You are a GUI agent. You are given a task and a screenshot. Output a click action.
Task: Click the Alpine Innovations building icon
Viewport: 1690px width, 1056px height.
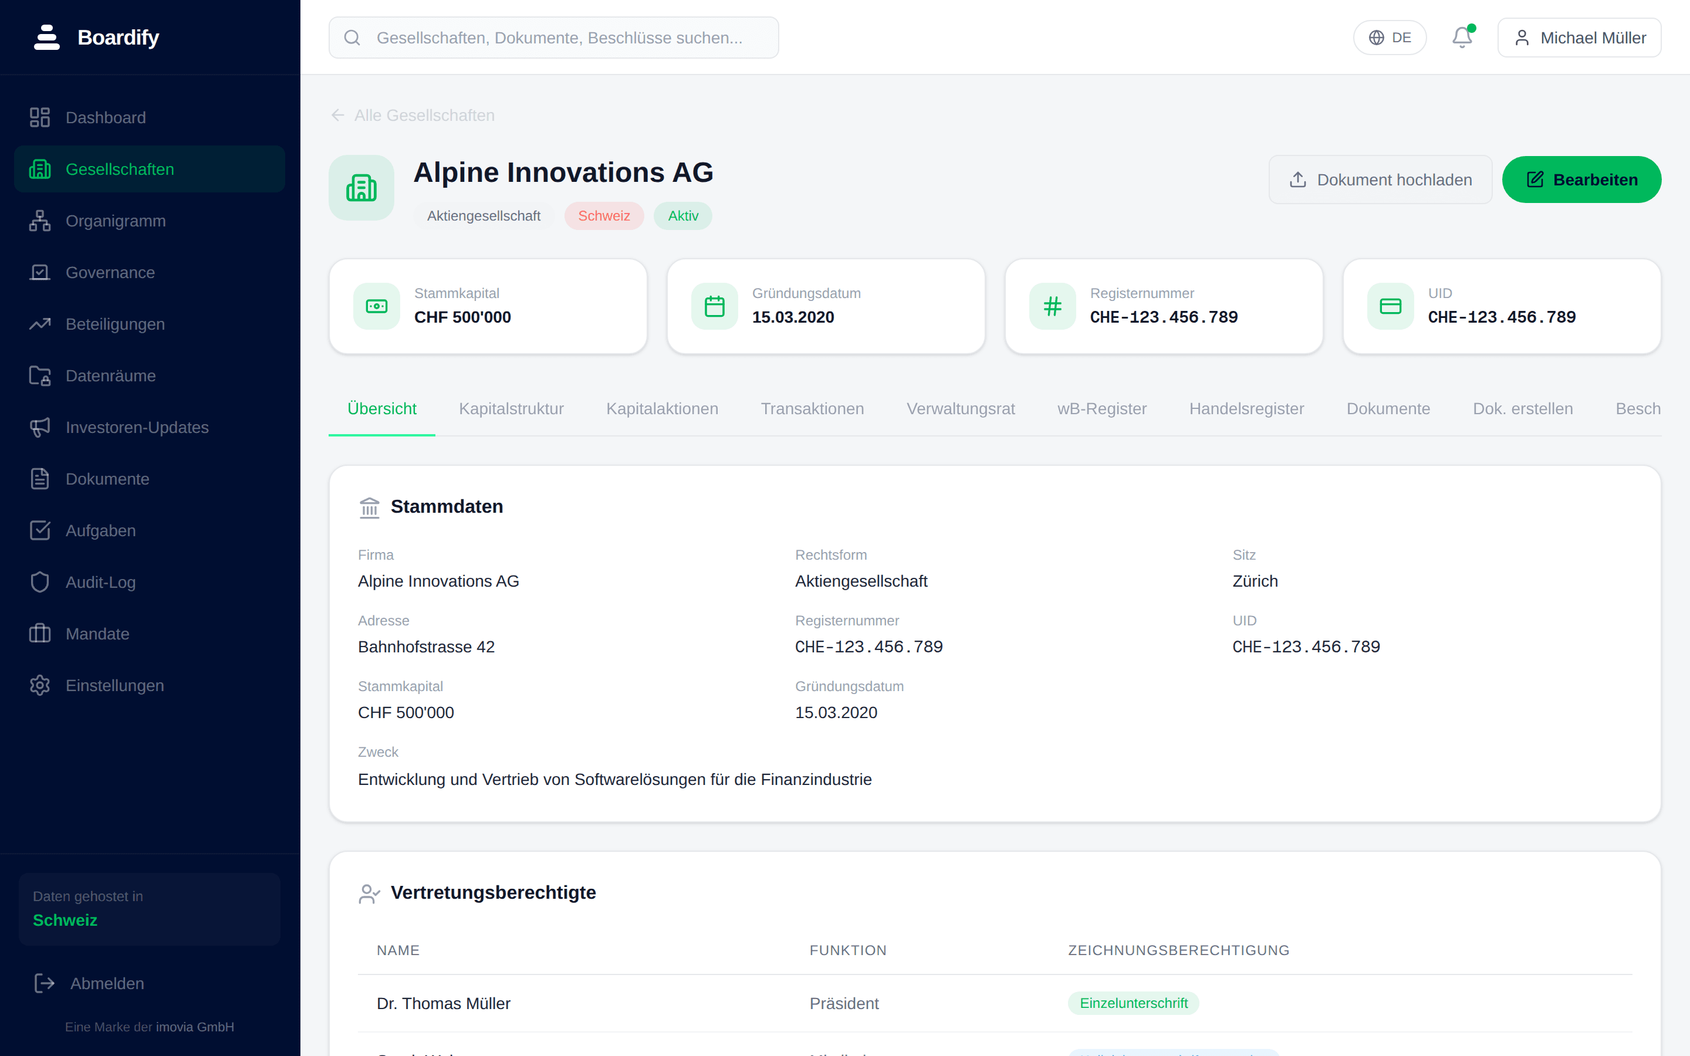(x=361, y=188)
